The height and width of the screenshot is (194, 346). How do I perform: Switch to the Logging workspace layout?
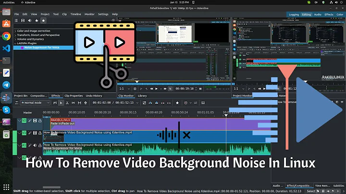point(294,14)
